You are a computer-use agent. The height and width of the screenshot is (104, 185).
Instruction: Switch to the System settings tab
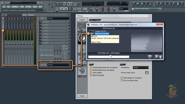pos(82,20)
